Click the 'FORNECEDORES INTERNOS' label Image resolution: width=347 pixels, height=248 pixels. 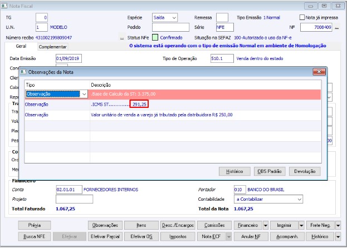coord(111,190)
